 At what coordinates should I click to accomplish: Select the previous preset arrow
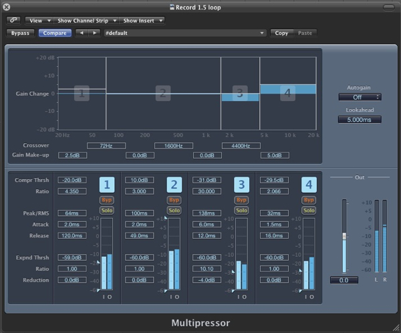tap(82, 33)
